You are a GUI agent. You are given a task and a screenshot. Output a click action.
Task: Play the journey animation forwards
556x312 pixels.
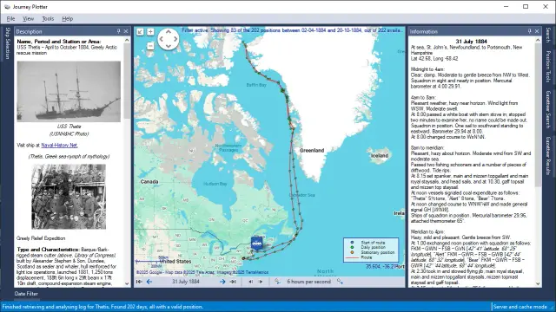(261, 282)
